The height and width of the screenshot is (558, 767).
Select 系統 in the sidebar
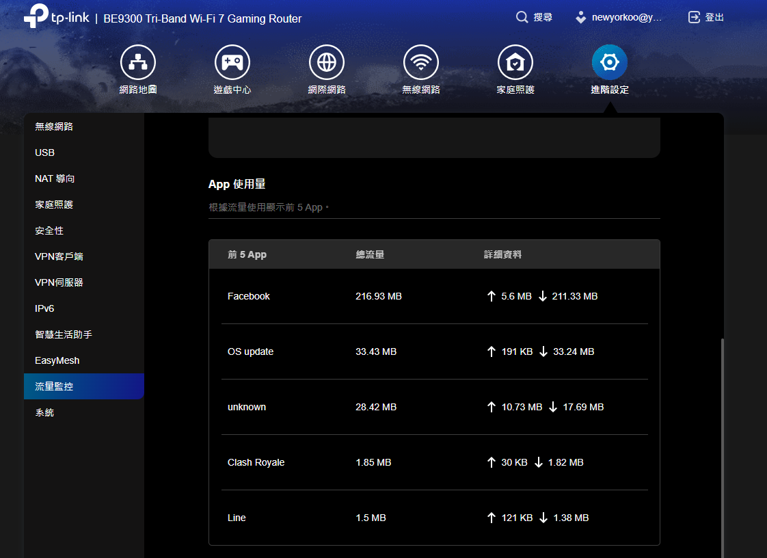[x=84, y=412]
